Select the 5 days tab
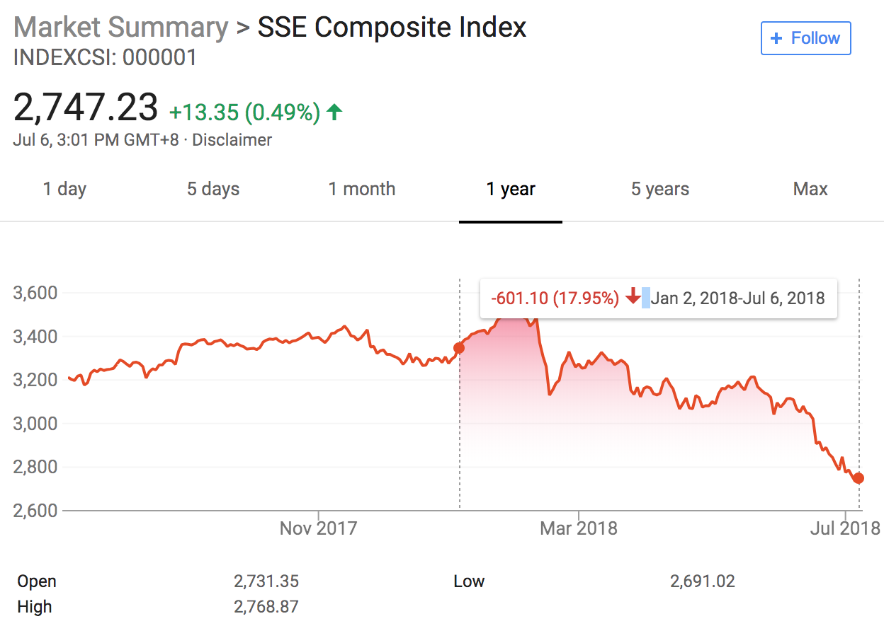This screenshot has width=884, height=638. point(213,190)
